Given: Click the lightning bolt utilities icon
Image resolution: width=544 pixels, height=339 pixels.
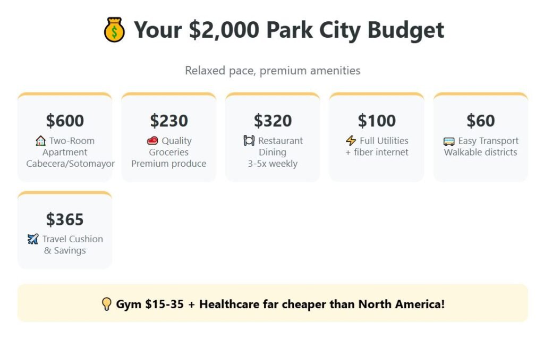Looking at the screenshot, I should click(351, 141).
